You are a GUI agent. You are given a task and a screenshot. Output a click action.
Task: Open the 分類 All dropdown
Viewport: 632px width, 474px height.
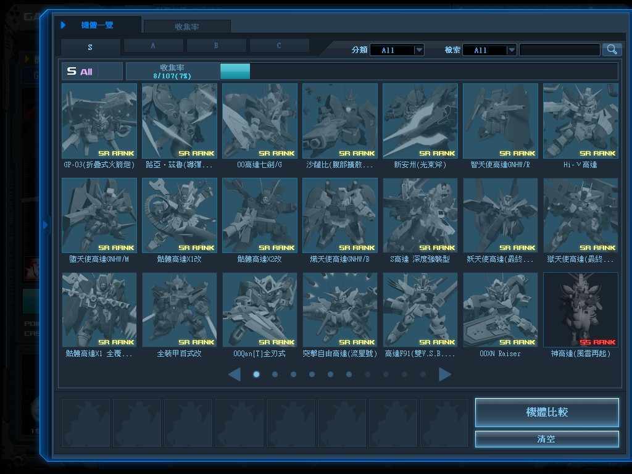coord(397,50)
